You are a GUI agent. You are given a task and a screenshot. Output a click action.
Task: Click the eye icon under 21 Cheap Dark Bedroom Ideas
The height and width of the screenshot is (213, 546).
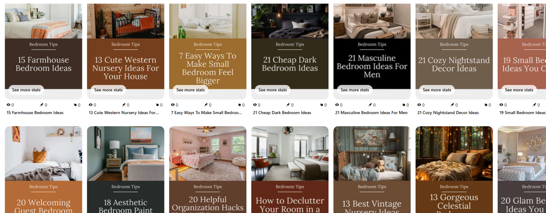[x=255, y=105]
